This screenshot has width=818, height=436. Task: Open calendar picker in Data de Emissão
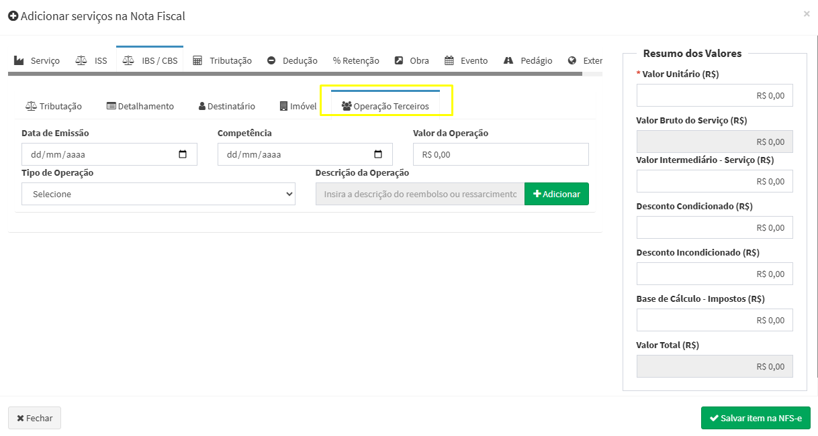pos(183,154)
